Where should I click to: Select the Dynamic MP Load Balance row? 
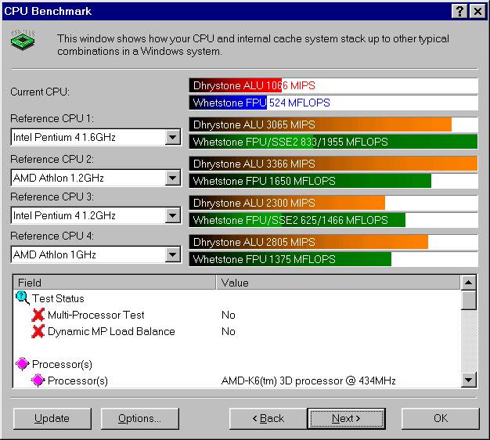237,331
